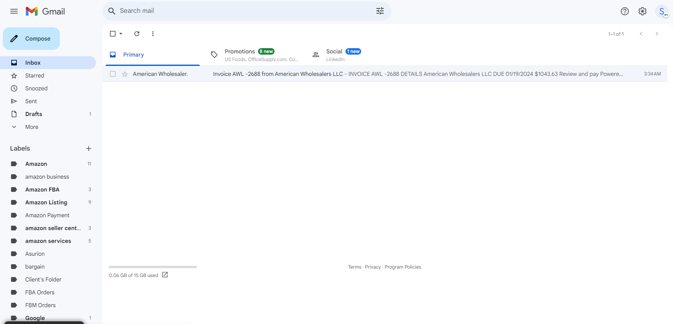The width and height of the screenshot is (673, 324).
Task: Open the Invoice AWL-2688 email
Action: click(385, 74)
